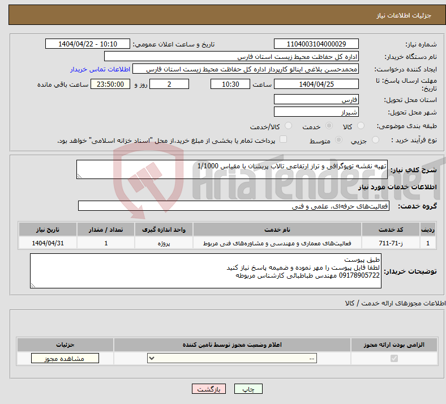Click the تعداد / مقدار column header
This screenshot has width=446, height=404.
click(x=106, y=229)
